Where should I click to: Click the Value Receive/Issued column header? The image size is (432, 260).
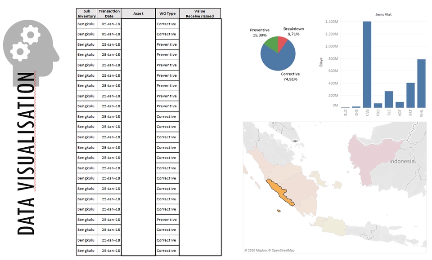200,14
